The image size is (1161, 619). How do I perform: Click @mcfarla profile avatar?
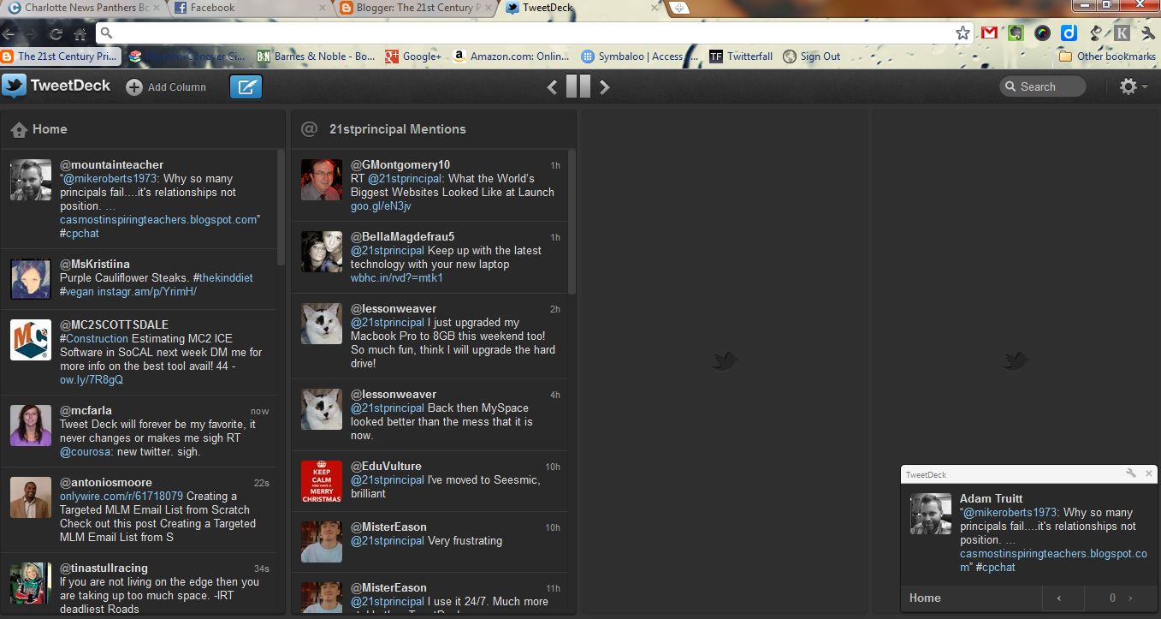click(x=31, y=426)
